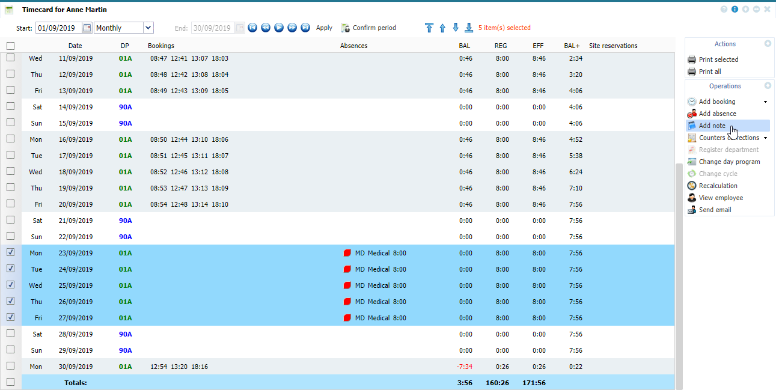Uncheck the Mon 23/09/2019 row checkbox
776x390 pixels.
click(x=11, y=252)
